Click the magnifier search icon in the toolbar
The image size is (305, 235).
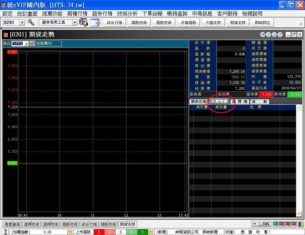point(31,22)
